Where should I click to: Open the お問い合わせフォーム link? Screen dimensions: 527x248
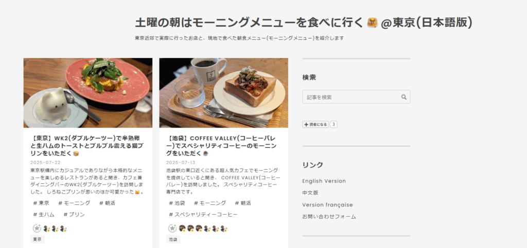point(329,217)
